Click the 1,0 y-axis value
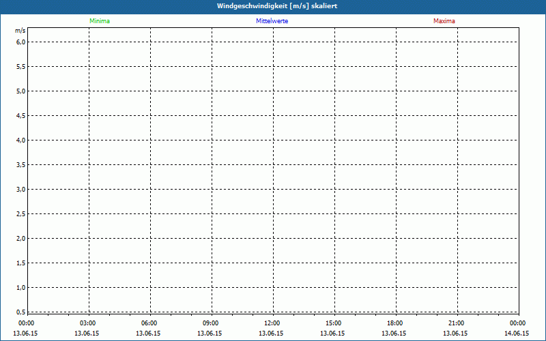 click(x=21, y=287)
